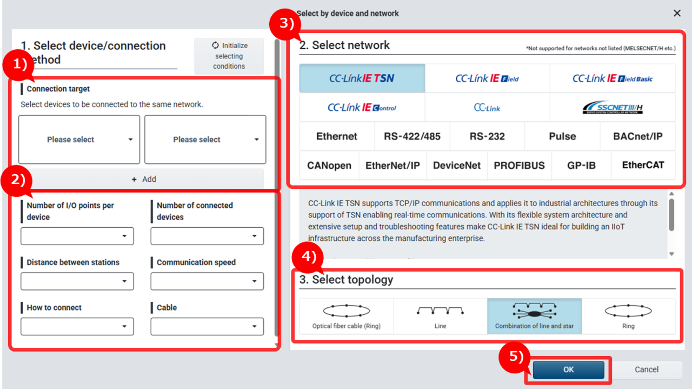The width and height of the screenshot is (692, 389).
Task: Select Optical fiber cable (Ring) topology
Action: pyautogui.click(x=347, y=316)
